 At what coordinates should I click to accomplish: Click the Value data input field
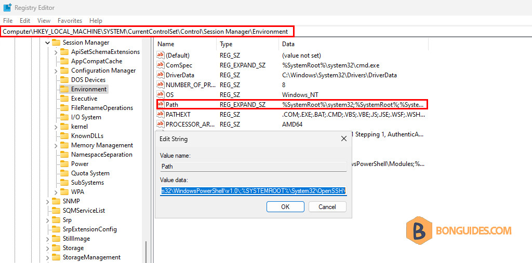pos(254,191)
